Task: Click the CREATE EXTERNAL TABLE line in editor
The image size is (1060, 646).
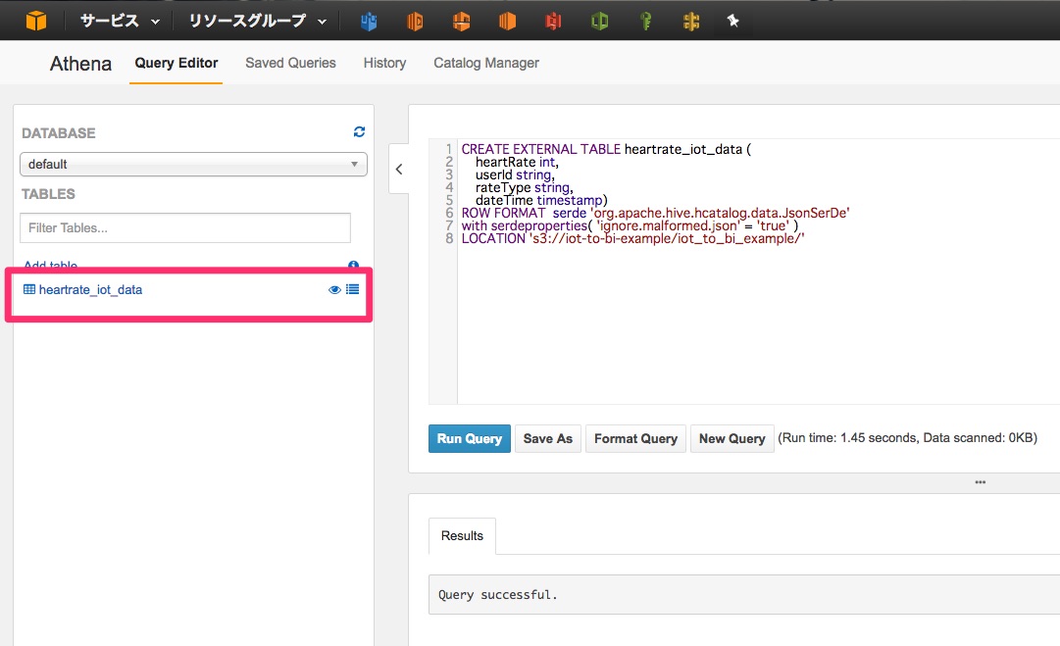Action: tap(606, 149)
